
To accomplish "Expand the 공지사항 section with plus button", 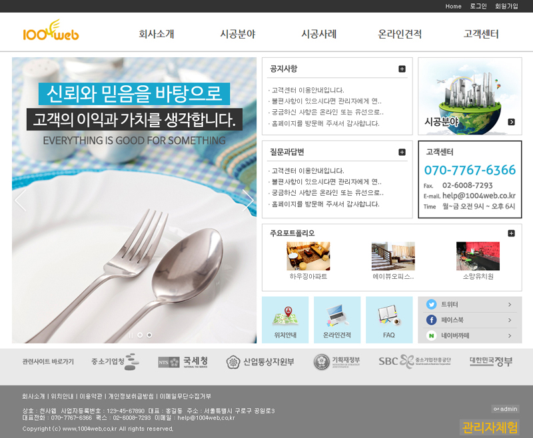I will point(402,69).
